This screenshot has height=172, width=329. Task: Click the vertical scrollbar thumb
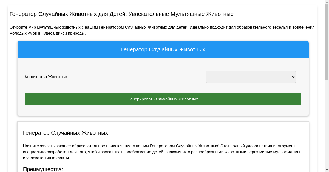click(x=327, y=41)
